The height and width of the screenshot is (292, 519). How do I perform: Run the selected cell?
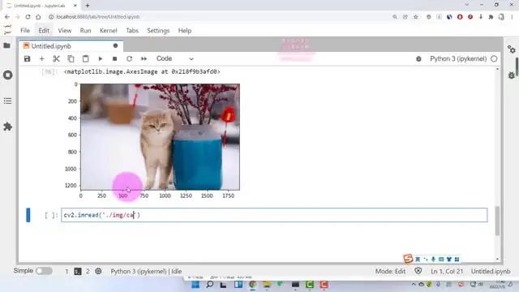[101, 59]
